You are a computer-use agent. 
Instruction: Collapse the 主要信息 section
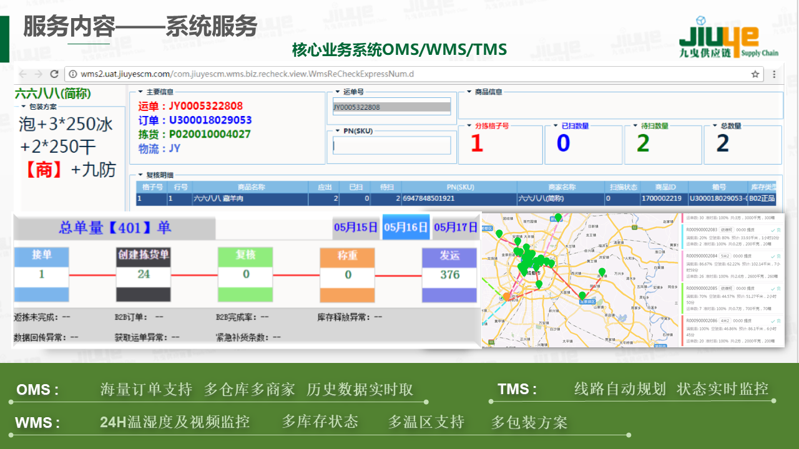[x=140, y=92]
